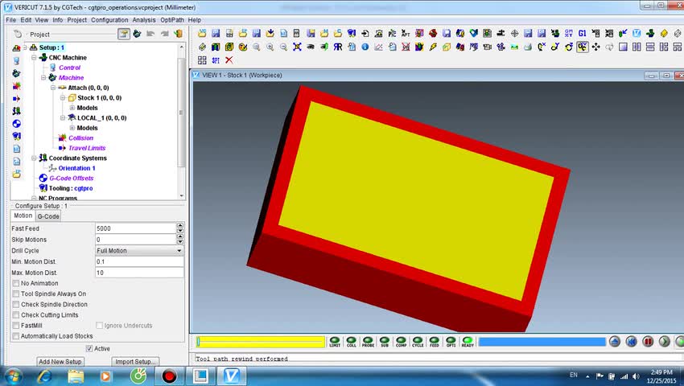
Task: Select Orientation 1 in project tree
Action: (x=76, y=168)
